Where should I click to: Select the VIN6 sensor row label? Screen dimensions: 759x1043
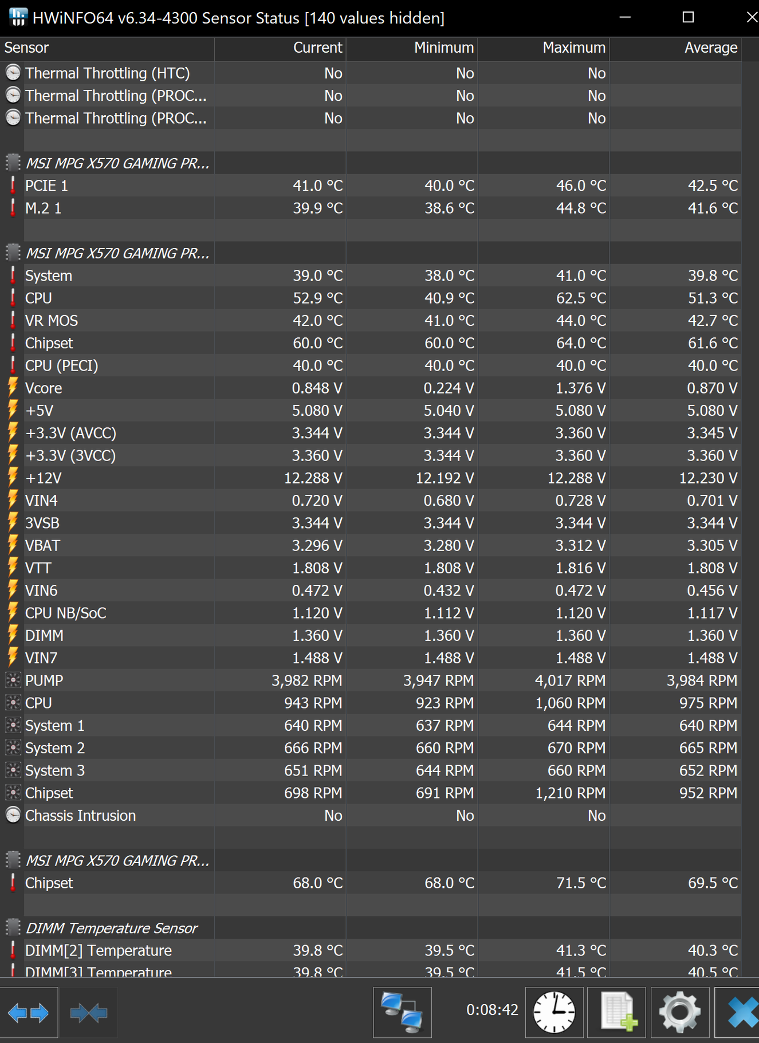coord(41,591)
